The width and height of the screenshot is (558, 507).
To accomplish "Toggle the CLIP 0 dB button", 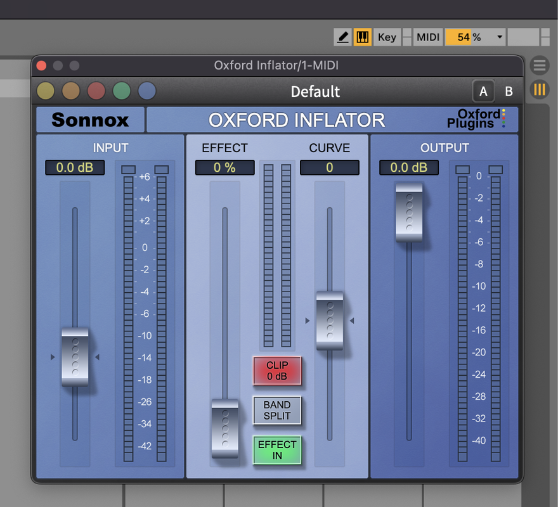I will tap(277, 371).
